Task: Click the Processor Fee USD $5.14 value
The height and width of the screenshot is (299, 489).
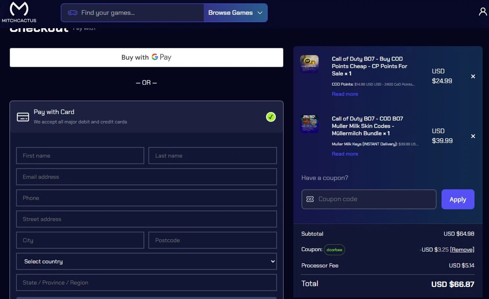Action: point(461,265)
